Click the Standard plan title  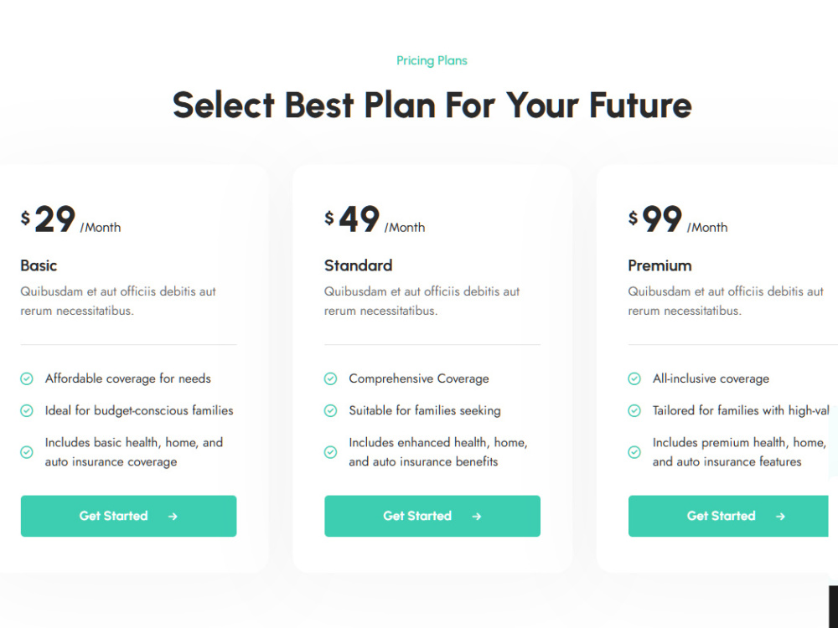click(x=358, y=265)
